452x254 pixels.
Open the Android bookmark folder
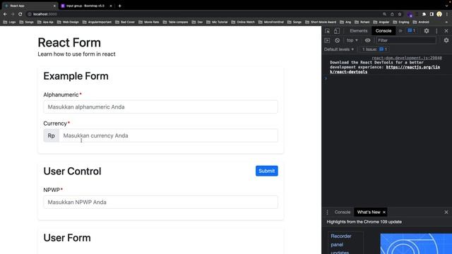(421, 22)
